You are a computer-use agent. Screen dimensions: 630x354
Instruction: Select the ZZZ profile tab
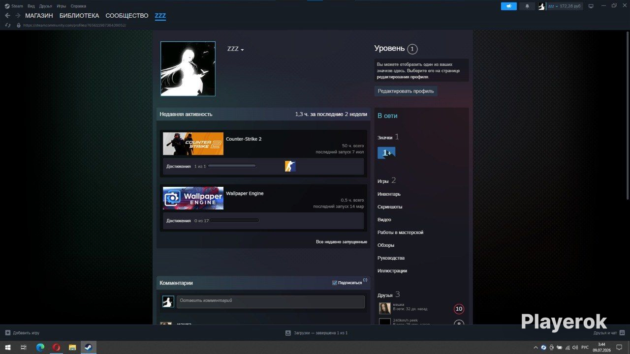(160, 16)
